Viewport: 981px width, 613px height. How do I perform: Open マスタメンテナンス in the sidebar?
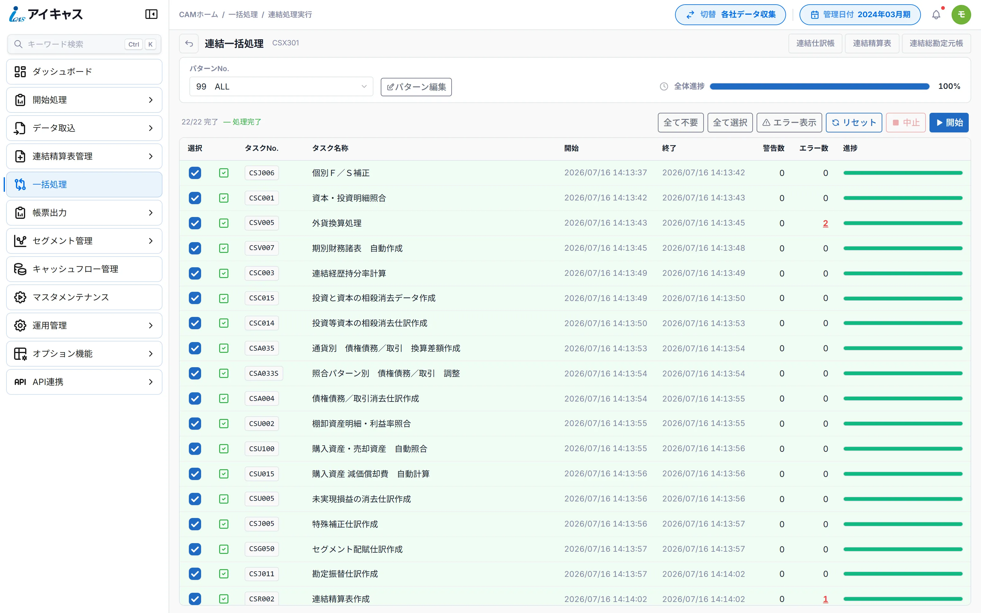pos(84,297)
